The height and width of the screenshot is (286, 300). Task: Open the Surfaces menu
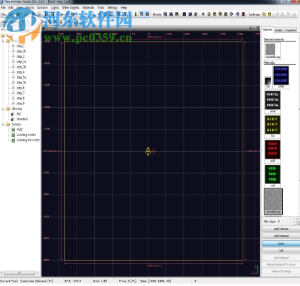pyautogui.click(x=42, y=8)
